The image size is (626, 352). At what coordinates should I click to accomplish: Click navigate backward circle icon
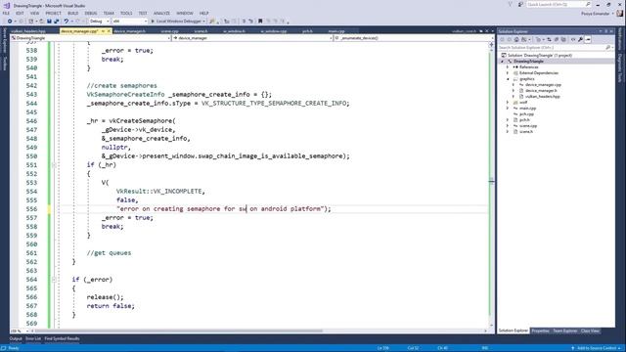pyautogui.click(x=10, y=22)
